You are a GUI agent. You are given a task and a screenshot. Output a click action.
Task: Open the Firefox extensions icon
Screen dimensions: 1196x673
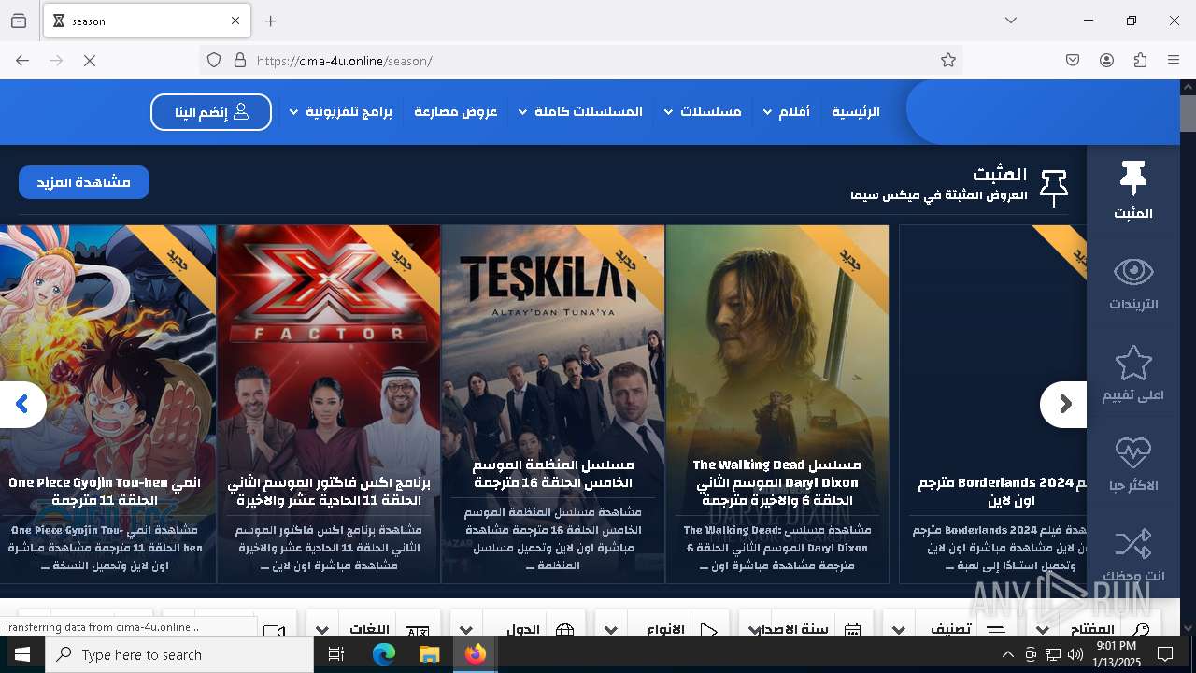(x=1140, y=61)
